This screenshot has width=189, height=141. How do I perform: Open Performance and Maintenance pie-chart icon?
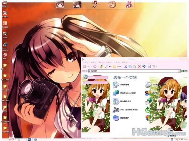click(116, 118)
